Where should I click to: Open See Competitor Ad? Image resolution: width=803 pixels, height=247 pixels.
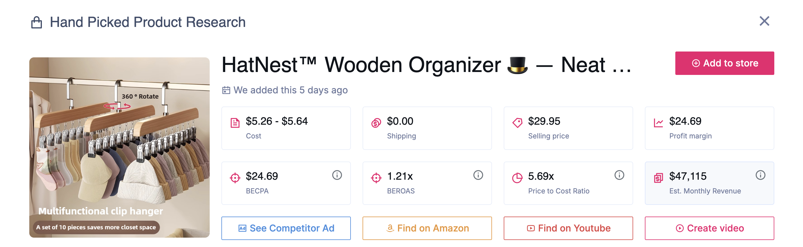286,228
